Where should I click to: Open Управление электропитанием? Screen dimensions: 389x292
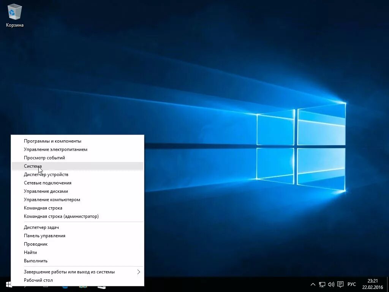click(77, 149)
